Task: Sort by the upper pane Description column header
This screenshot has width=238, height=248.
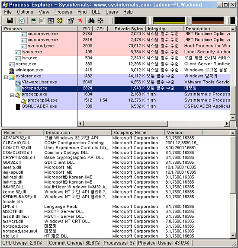Action: (x=207, y=29)
